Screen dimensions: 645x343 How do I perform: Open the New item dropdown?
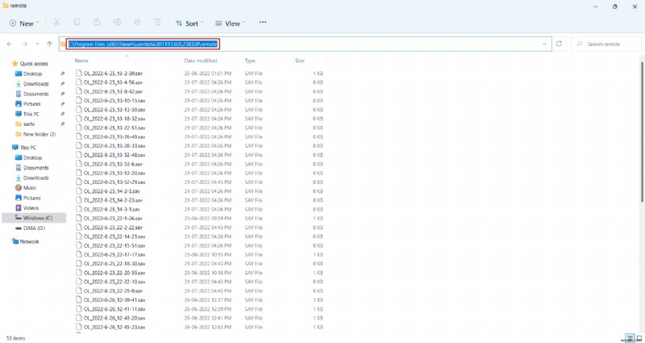(x=23, y=23)
